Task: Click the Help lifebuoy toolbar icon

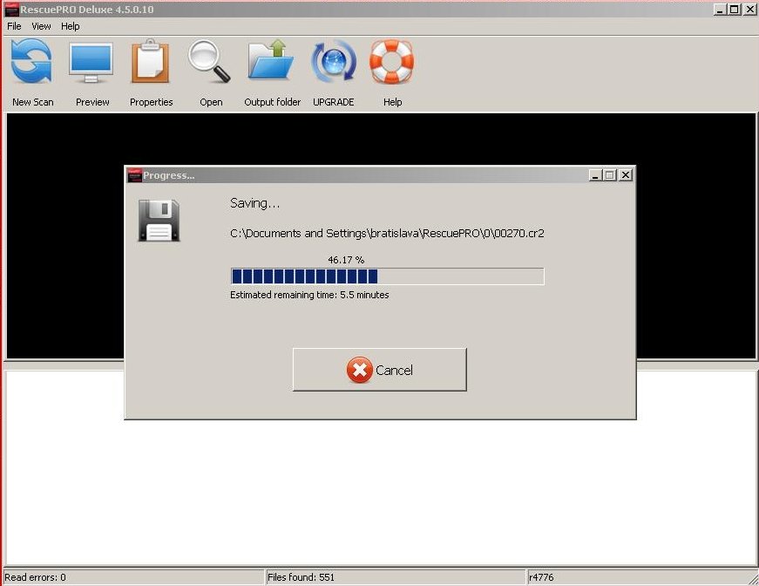Action: tap(392, 63)
